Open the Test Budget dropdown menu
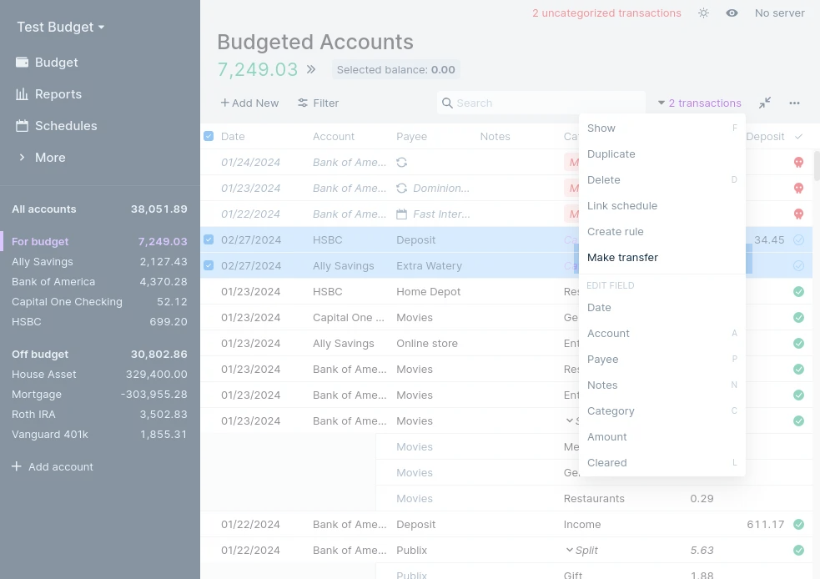The height and width of the screenshot is (579, 820). [x=61, y=27]
